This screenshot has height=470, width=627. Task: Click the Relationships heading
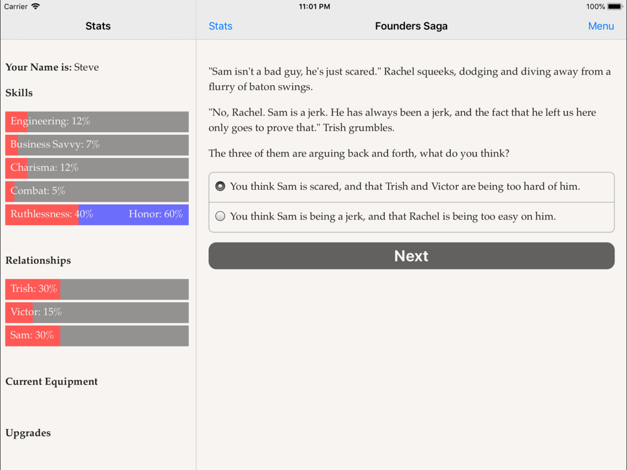click(38, 261)
